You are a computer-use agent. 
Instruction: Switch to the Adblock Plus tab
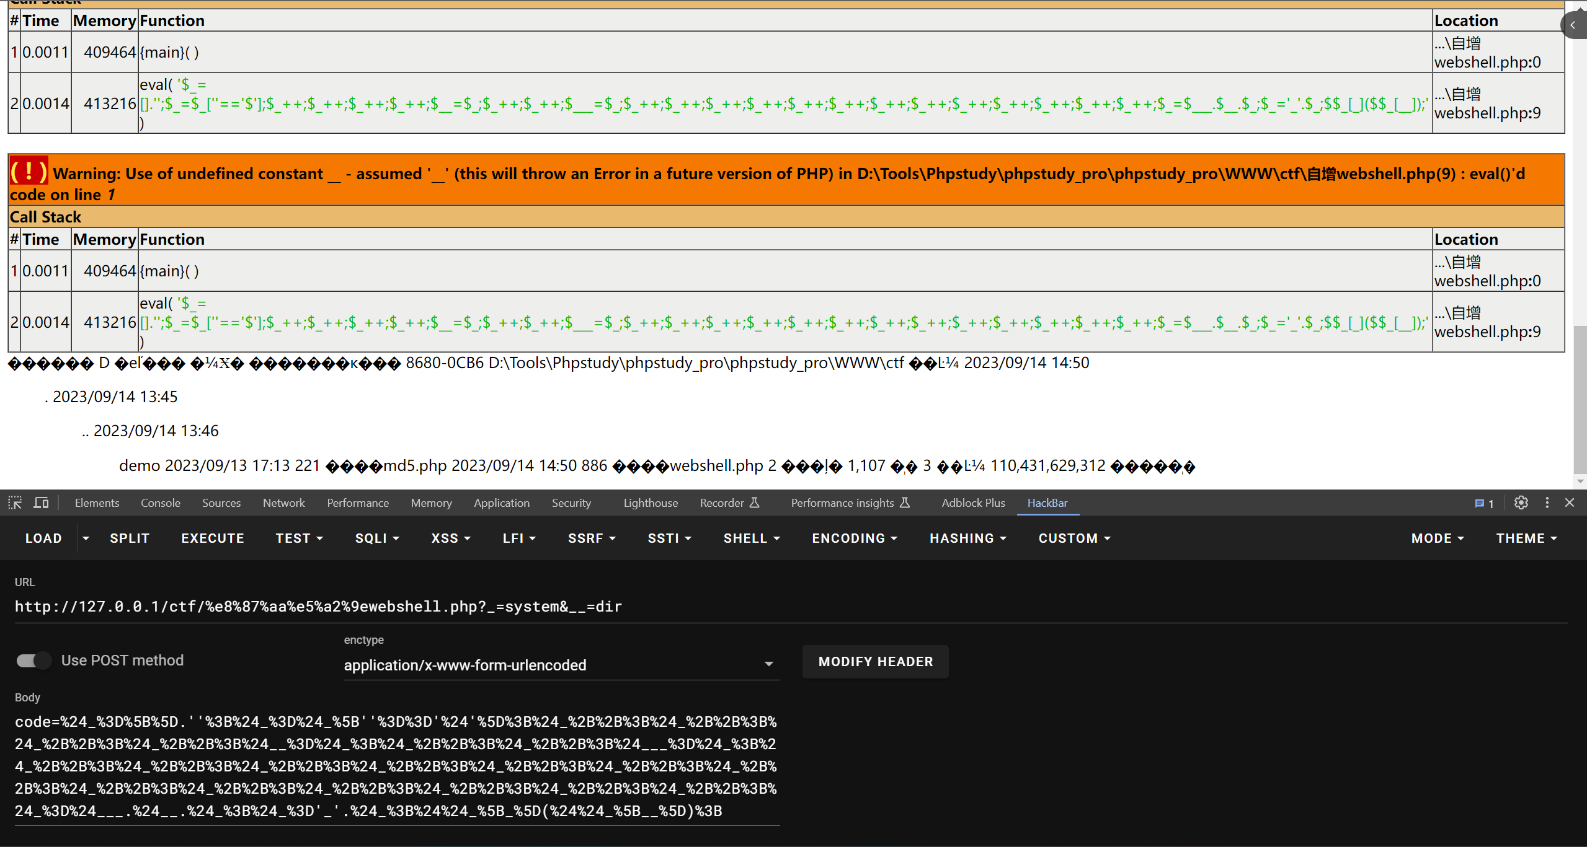pyautogui.click(x=973, y=503)
